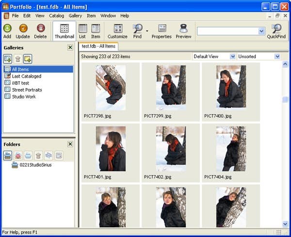Click the test.fdb - All Items tab
The height and width of the screenshot is (237, 291).
(x=98, y=46)
